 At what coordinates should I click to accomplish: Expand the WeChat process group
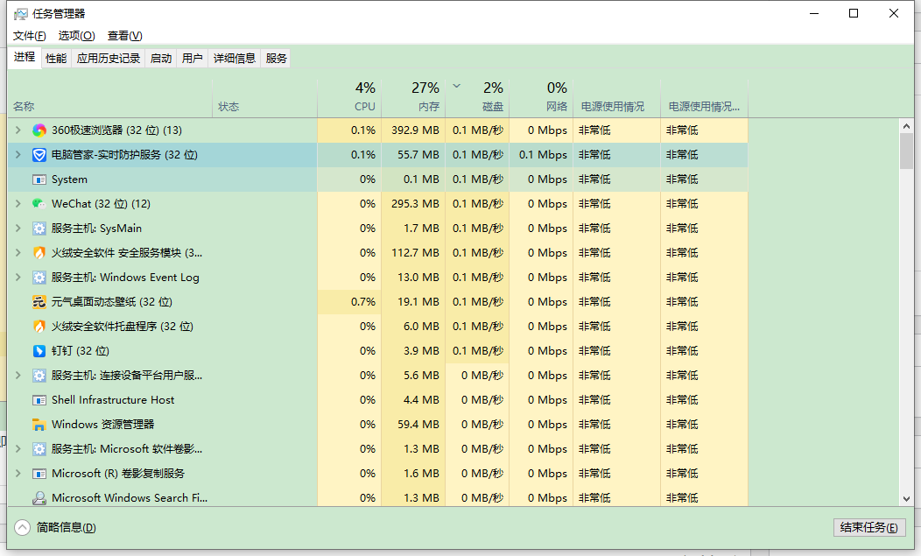[18, 204]
